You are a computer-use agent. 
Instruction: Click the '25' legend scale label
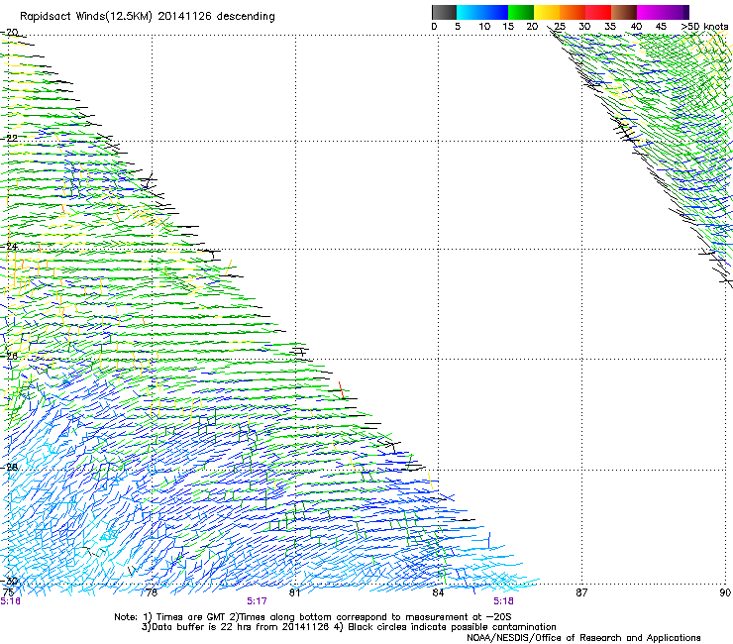[x=560, y=27]
